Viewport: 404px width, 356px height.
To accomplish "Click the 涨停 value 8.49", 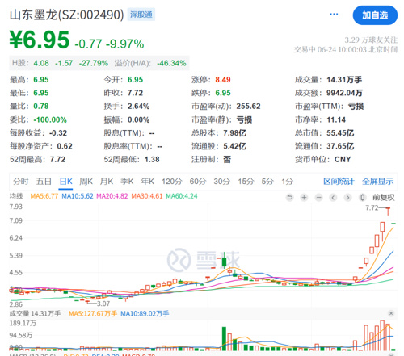I will (223, 80).
